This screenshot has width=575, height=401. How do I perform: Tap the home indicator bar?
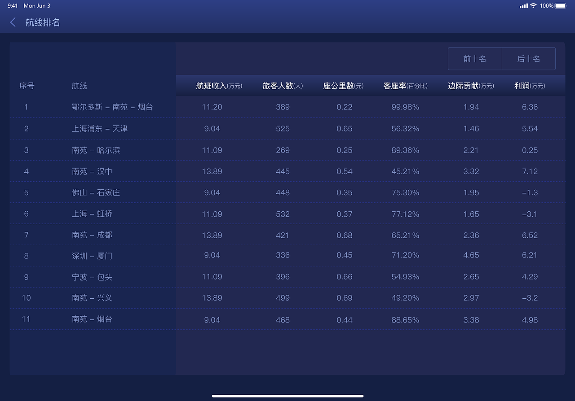[x=287, y=396]
